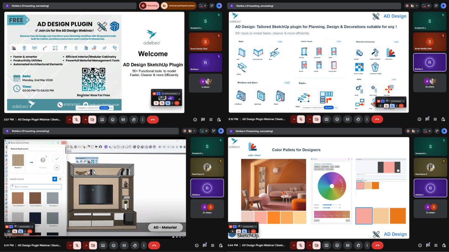Image resolution: width=449 pixels, height=252 pixels.
Task: Open emoji reactions in the 3:41 PM meeting
Action: [113, 246]
